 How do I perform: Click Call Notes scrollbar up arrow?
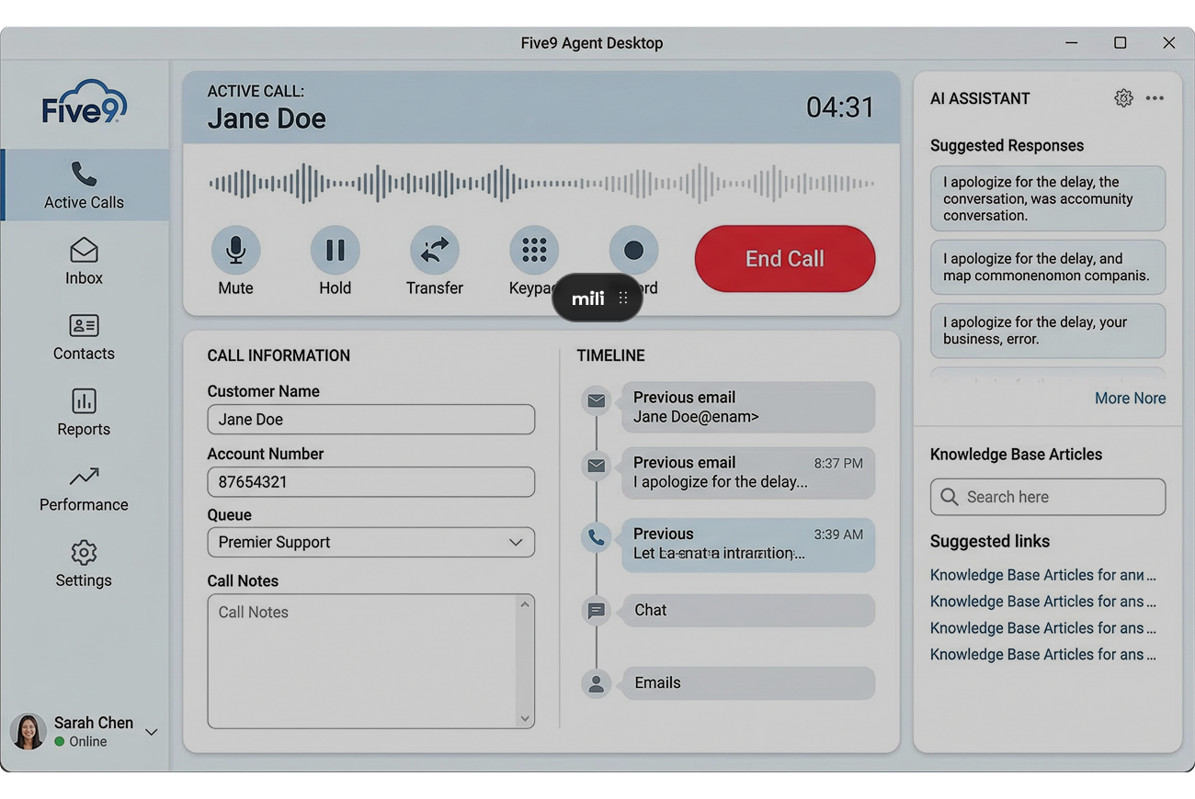pyautogui.click(x=525, y=604)
